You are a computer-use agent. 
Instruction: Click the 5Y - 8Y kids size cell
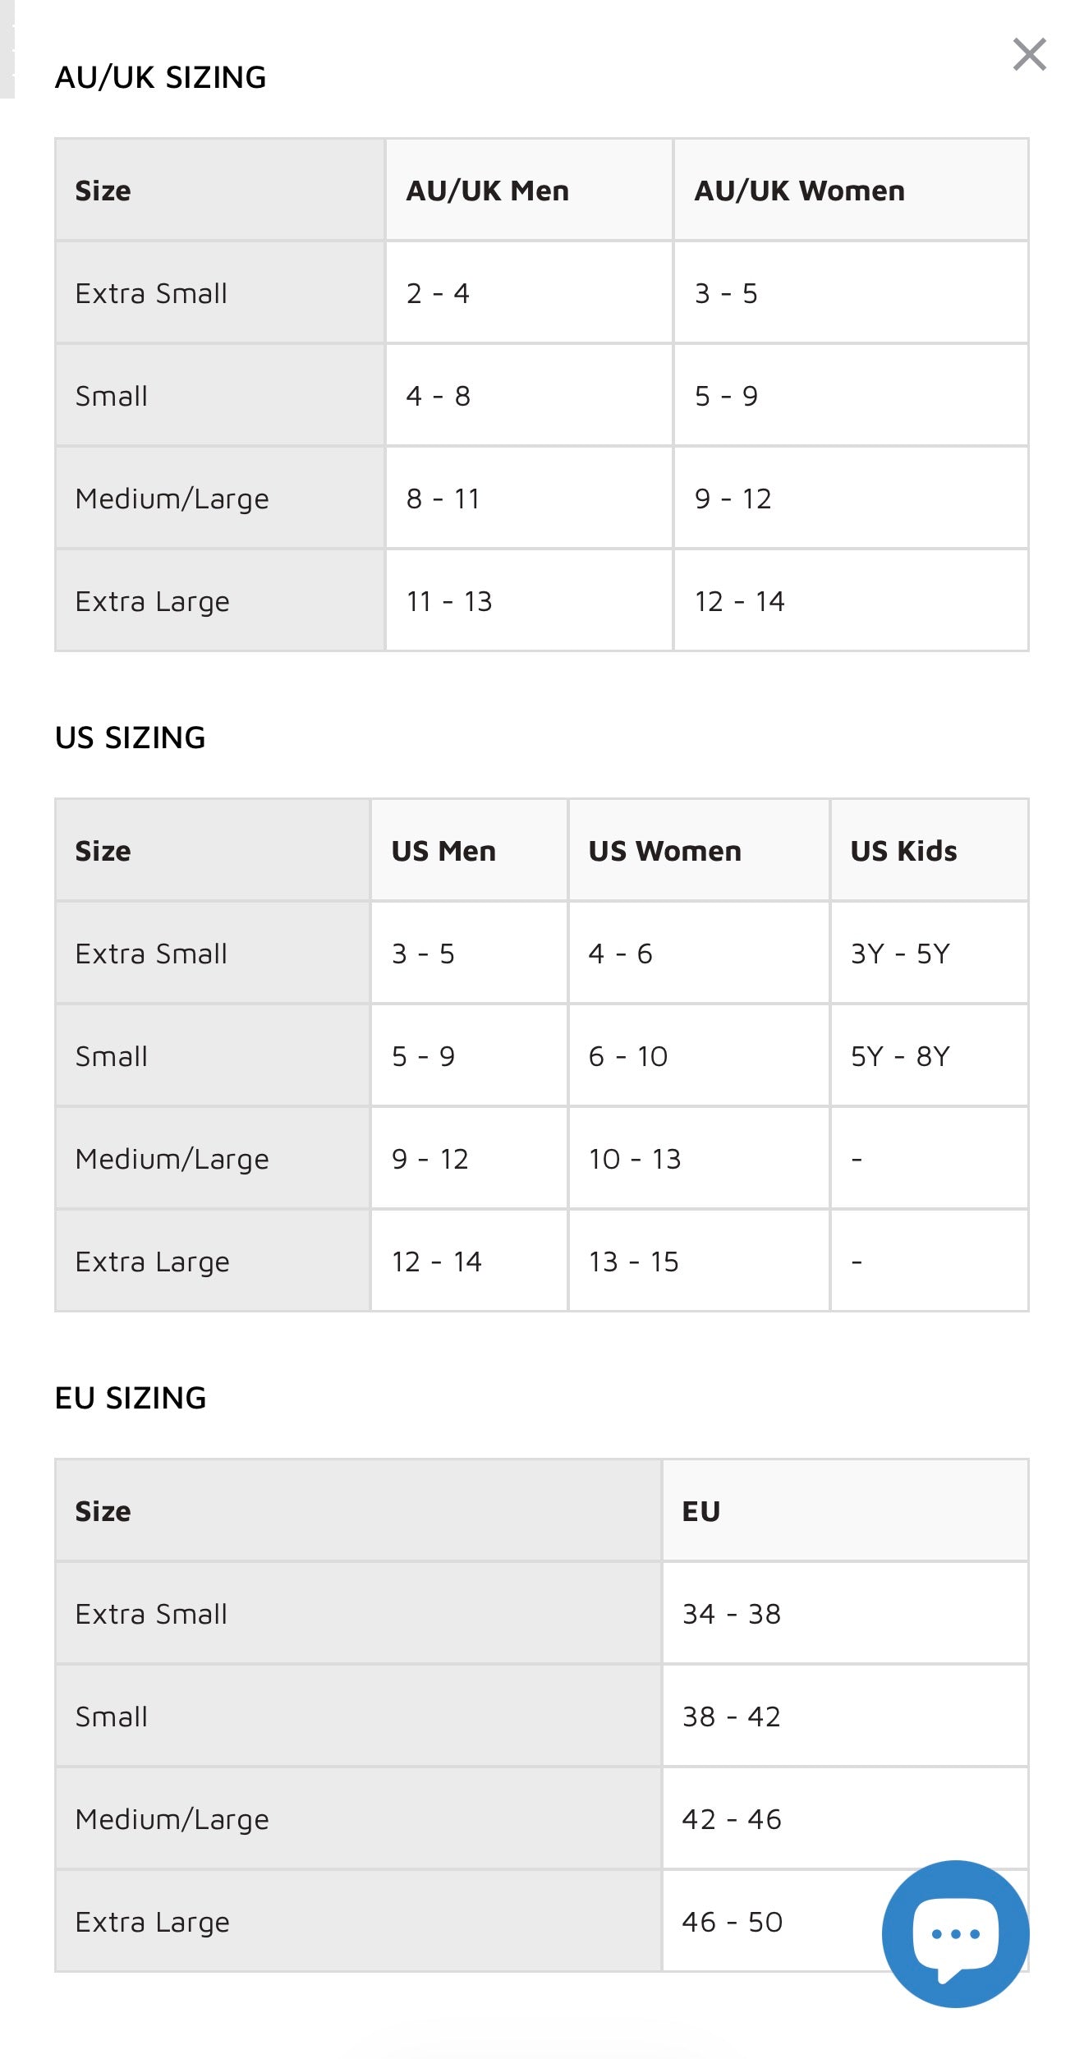click(x=929, y=1055)
